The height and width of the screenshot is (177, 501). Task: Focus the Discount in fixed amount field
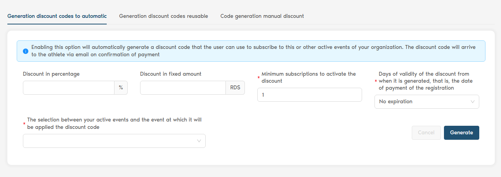[182, 88]
